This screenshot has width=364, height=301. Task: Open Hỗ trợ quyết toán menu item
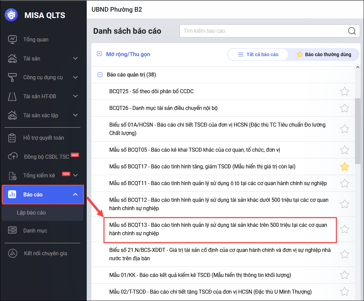pyautogui.click(x=44, y=138)
